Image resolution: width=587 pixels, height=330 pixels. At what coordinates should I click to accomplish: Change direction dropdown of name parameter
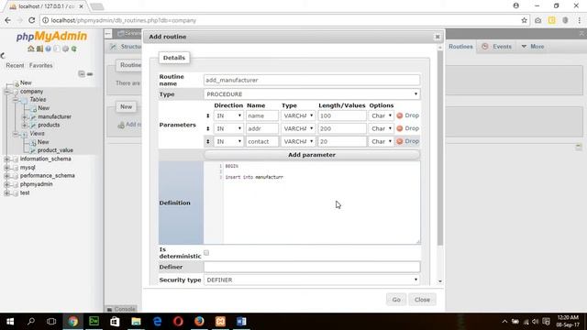pyautogui.click(x=228, y=116)
